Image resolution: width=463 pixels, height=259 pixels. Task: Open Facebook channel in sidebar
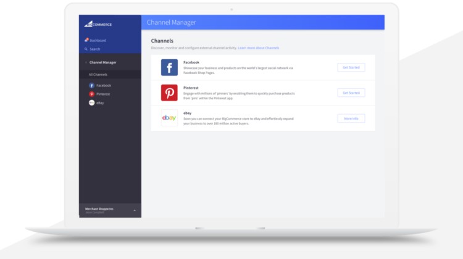[x=104, y=86]
